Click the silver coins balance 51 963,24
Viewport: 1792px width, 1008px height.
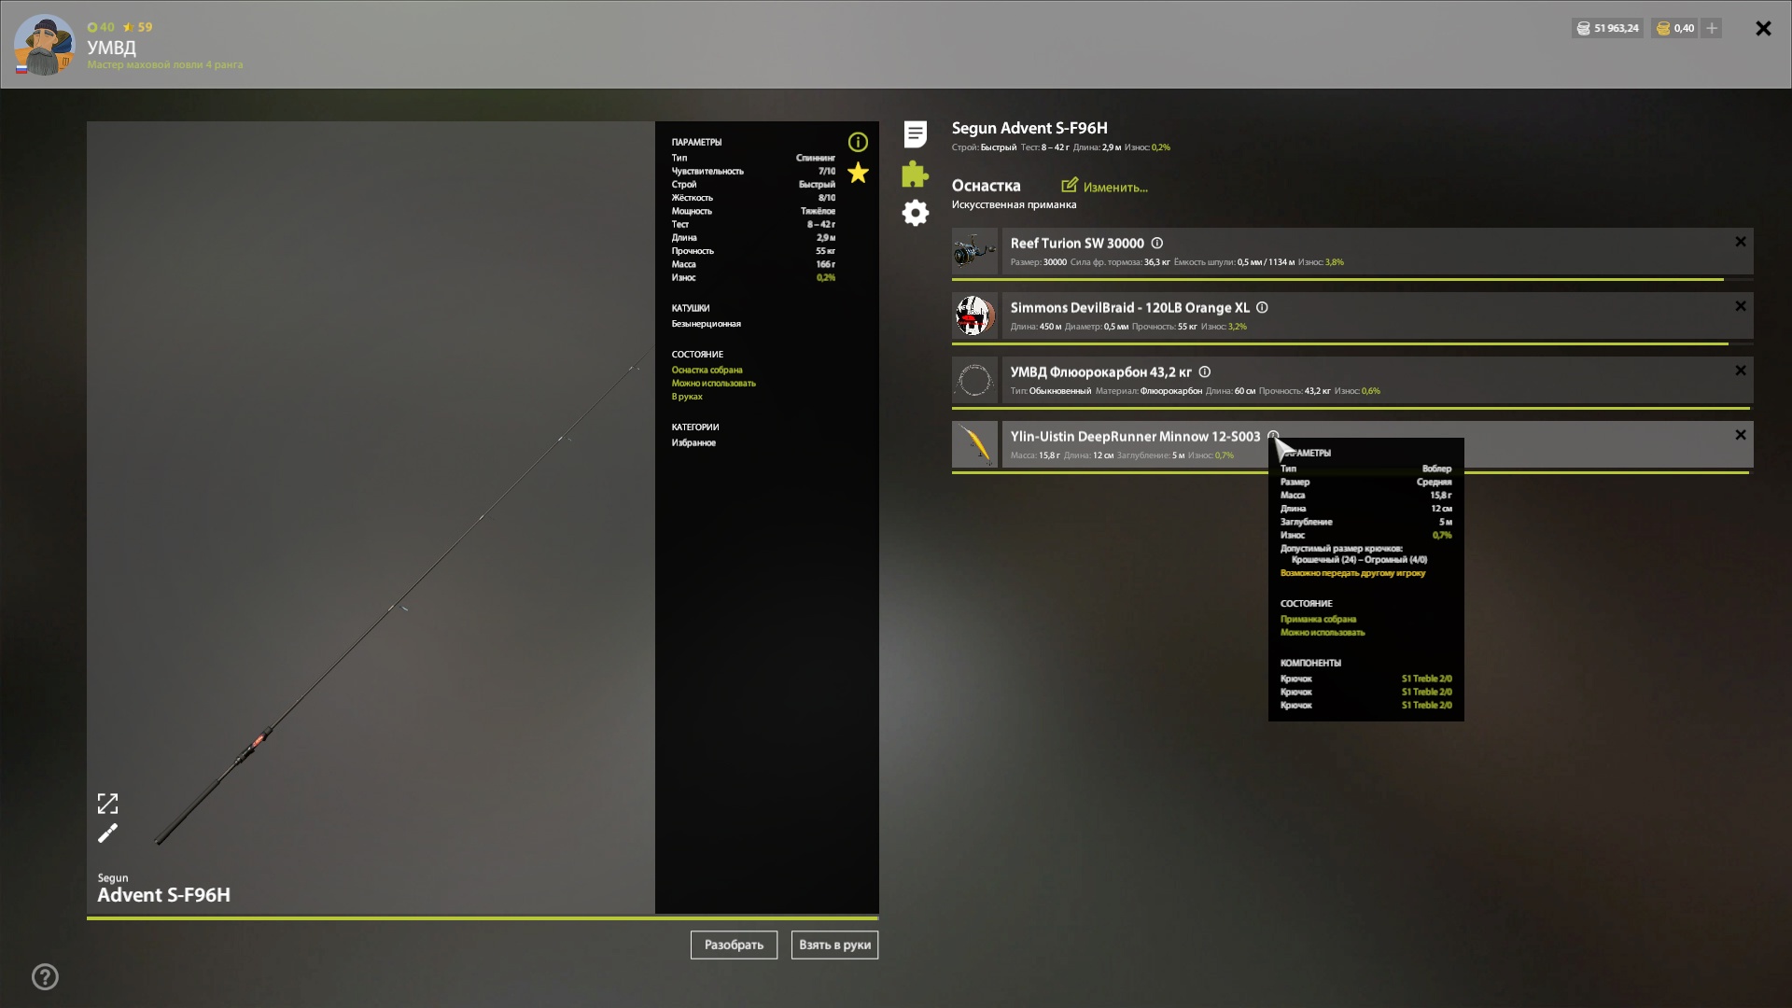[1607, 28]
